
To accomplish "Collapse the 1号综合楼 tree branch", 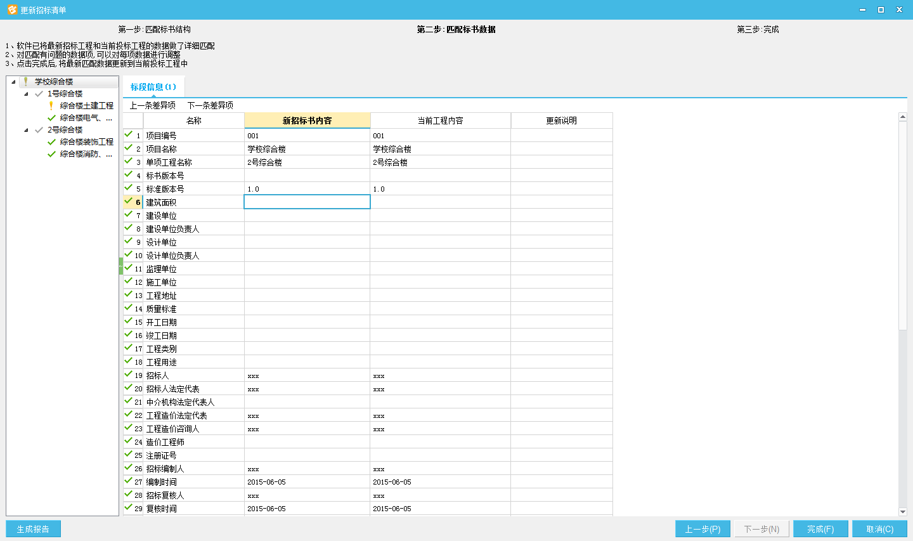I will (26, 94).
